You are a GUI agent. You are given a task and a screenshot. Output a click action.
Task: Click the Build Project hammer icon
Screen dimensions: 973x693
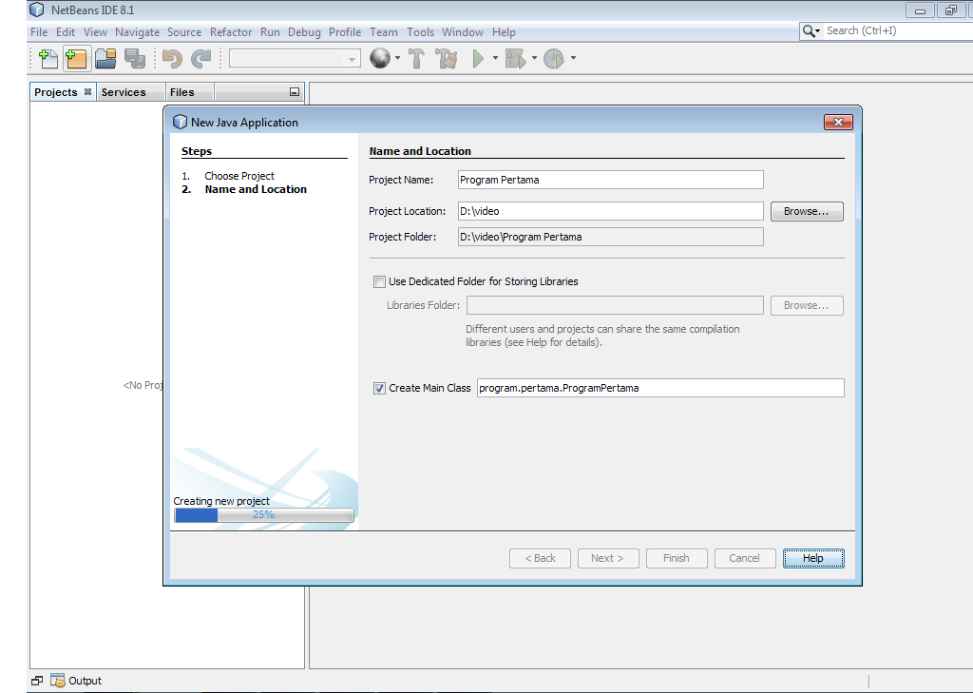click(x=416, y=58)
